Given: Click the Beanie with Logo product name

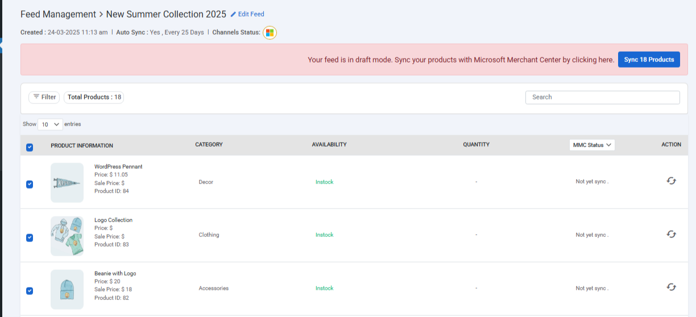Looking at the screenshot, I should [115, 273].
